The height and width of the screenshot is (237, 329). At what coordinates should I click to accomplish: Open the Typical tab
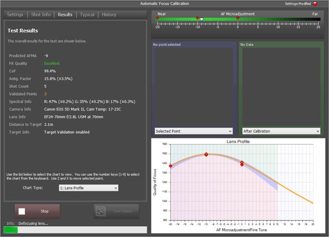(87, 14)
